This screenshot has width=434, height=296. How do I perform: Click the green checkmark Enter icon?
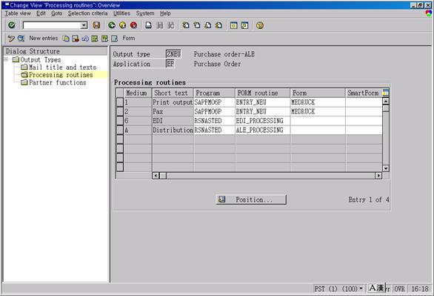(x=12, y=25)
